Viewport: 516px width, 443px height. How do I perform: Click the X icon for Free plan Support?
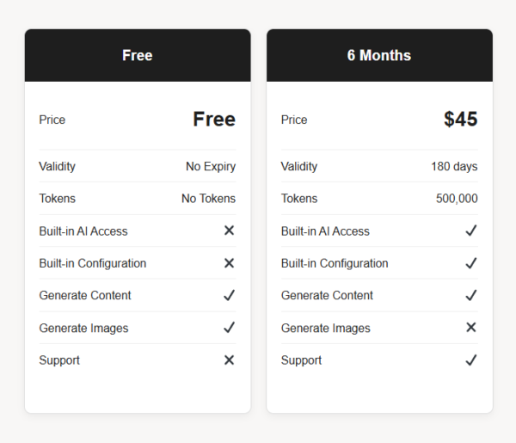(x=229, y=360)
